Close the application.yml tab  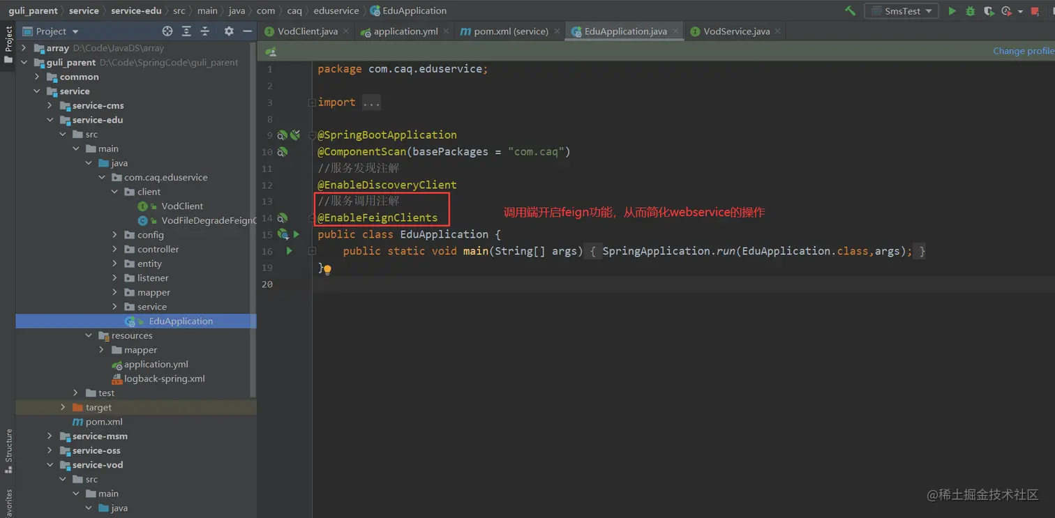click(447, 31)
